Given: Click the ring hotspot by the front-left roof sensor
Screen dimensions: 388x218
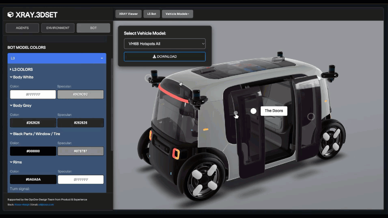Looking at the screenshot, I should point(148,78).
